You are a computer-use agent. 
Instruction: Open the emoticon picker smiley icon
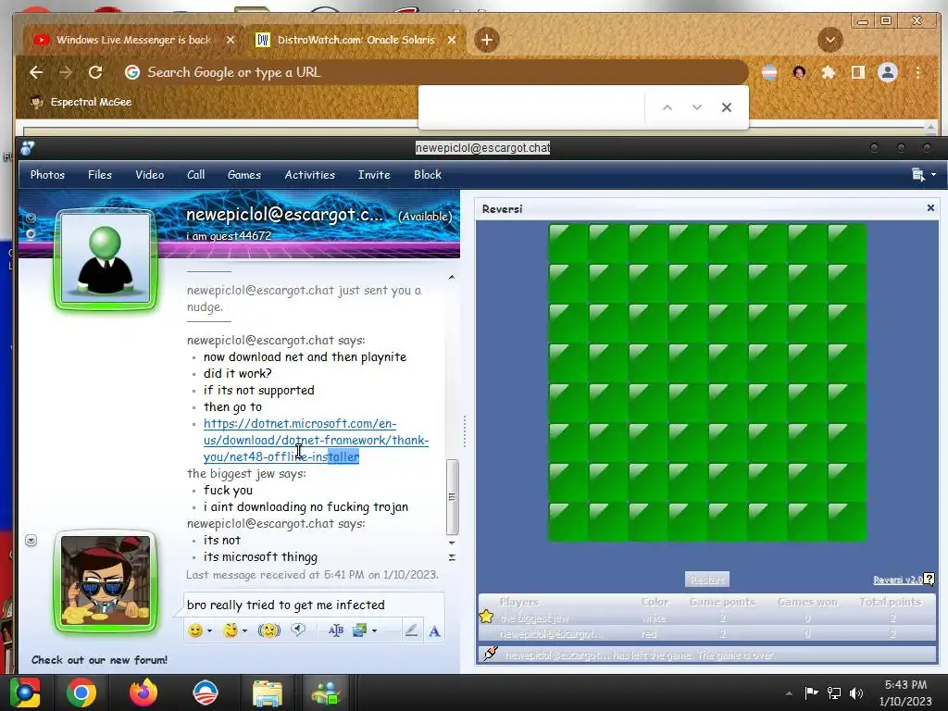point(194,630)
